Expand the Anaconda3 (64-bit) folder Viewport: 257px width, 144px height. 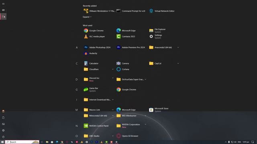coord(178,47)
